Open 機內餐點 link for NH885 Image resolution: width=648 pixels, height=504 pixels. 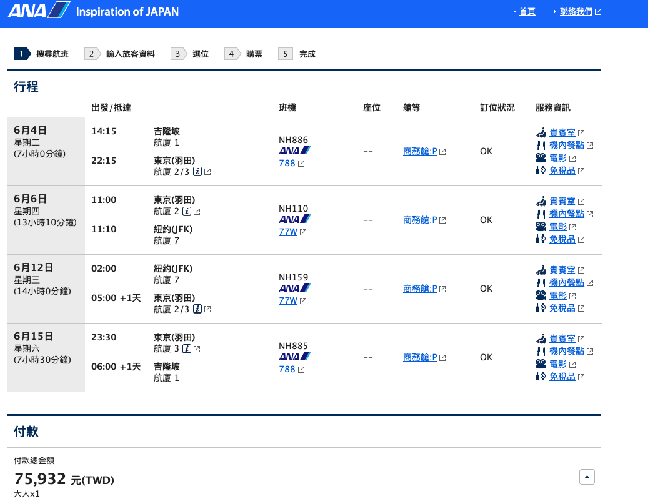tap(567, 351)
